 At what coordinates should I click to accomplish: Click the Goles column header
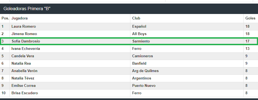(x=250, y=18)
